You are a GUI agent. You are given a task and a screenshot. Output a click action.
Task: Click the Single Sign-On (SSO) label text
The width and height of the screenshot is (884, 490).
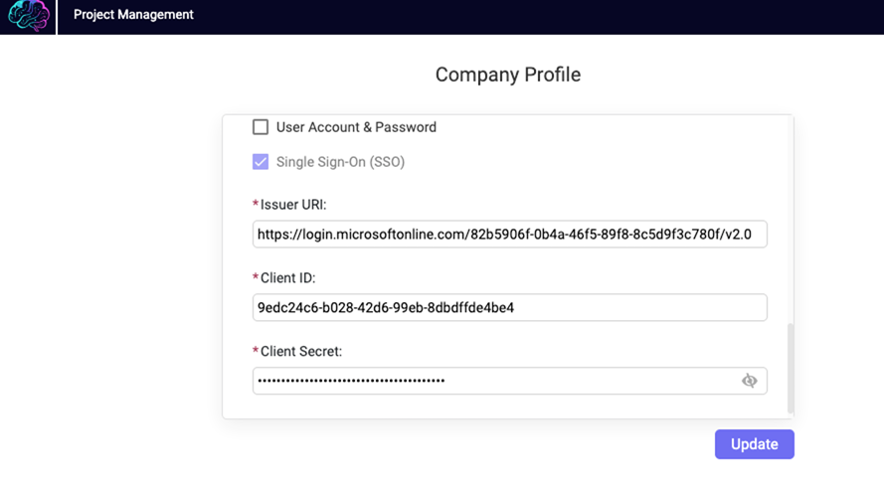point(340,162)
